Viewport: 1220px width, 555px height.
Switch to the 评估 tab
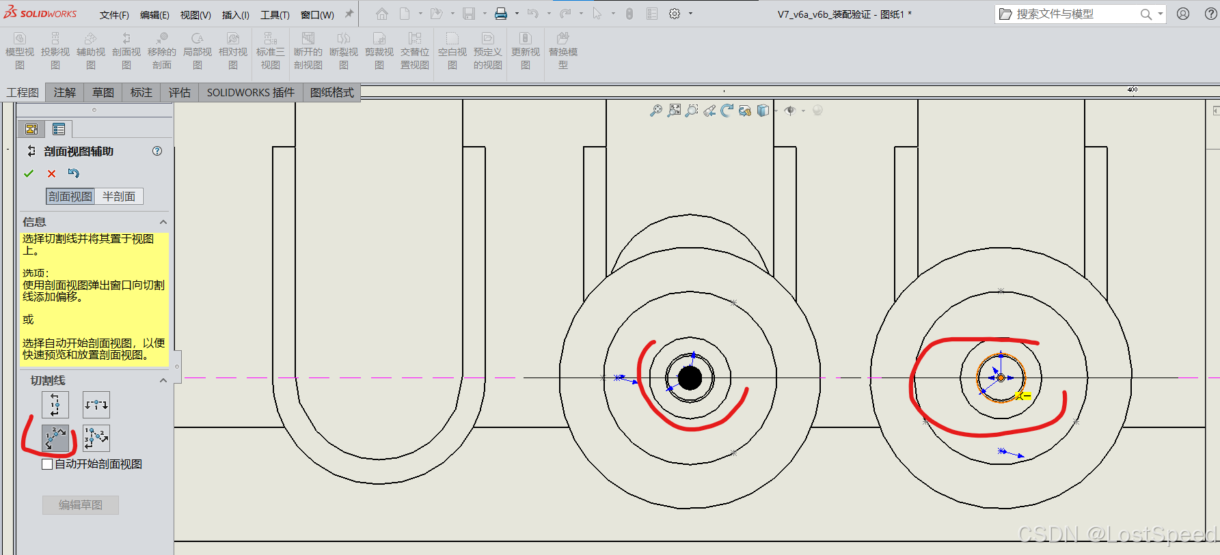(x=180, y=93)
